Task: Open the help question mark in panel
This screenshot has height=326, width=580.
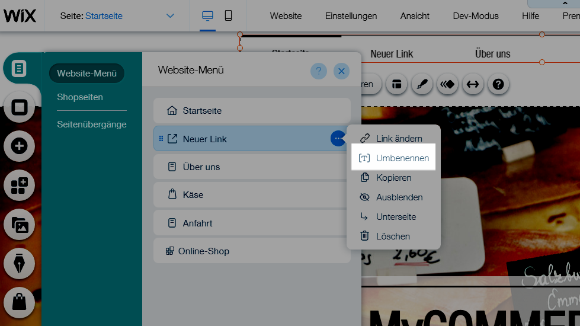Action: point(318,71)
